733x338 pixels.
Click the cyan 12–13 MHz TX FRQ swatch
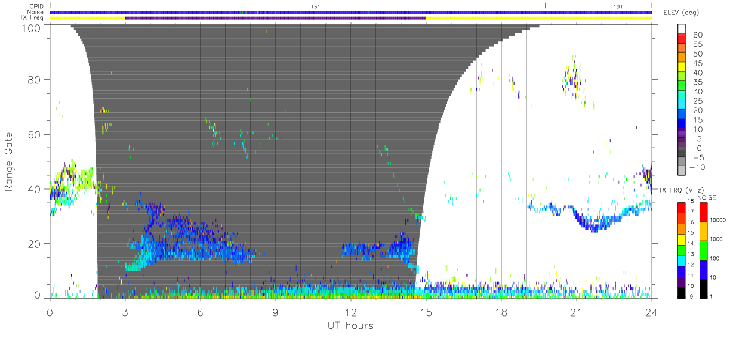[682, 261]
